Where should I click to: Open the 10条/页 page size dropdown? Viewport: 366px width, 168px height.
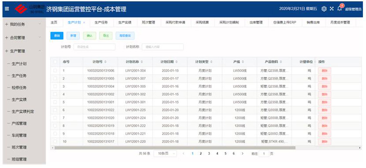[x=165, y=154]
